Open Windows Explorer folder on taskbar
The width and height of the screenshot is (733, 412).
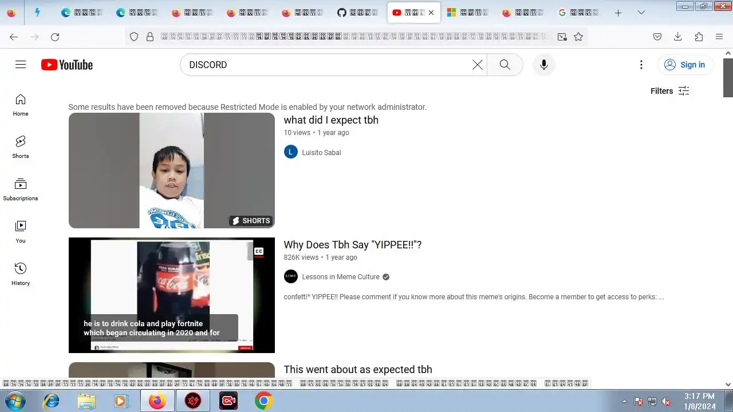point(86,401)
